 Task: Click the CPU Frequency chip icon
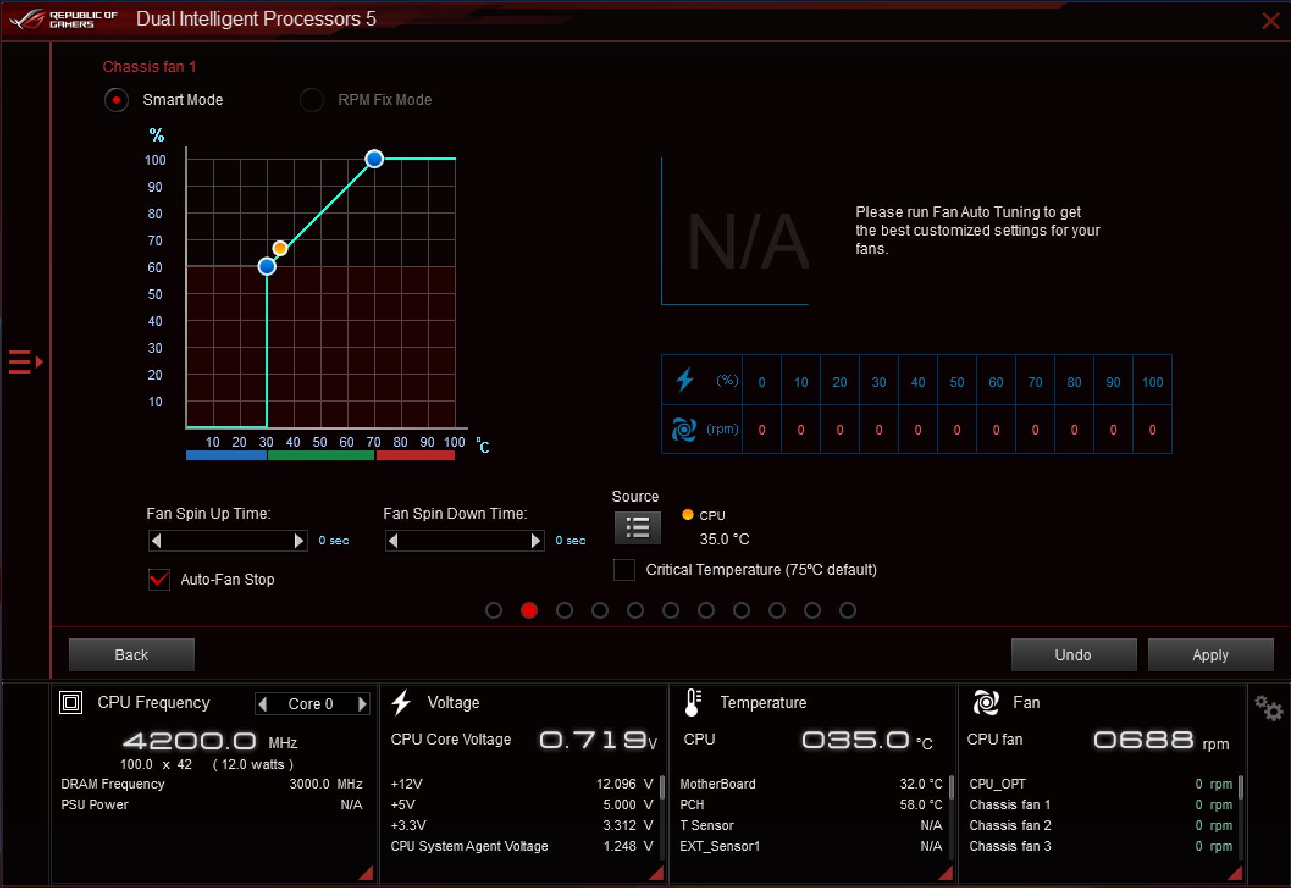[71, 702]
